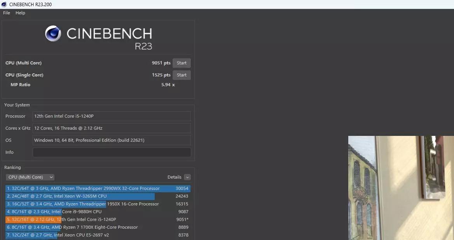The image size is (454, 240).
Task: Click the Cinebench app icon in title bar
Action: point(4,4)
